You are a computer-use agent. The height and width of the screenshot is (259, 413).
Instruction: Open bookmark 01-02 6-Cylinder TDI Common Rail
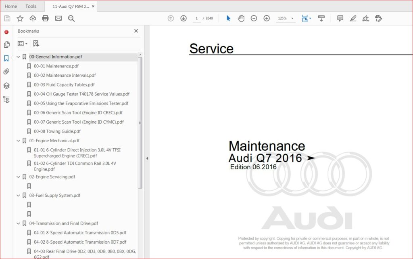point(75,166)
